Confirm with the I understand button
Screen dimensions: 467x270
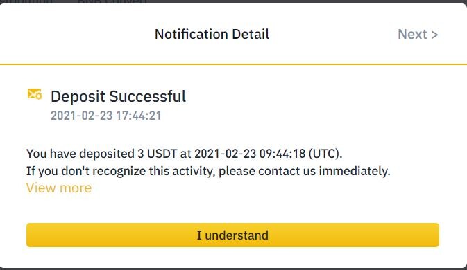point(232,235)
